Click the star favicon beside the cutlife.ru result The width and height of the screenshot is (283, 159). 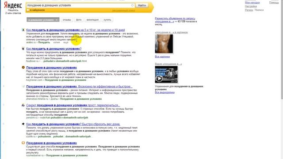point(23,124)
